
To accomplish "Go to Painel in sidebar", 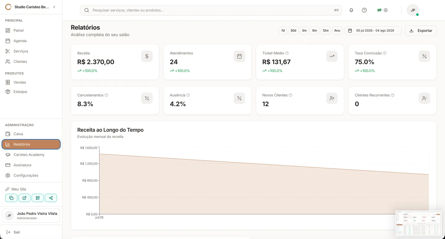I will pos(31,30).
